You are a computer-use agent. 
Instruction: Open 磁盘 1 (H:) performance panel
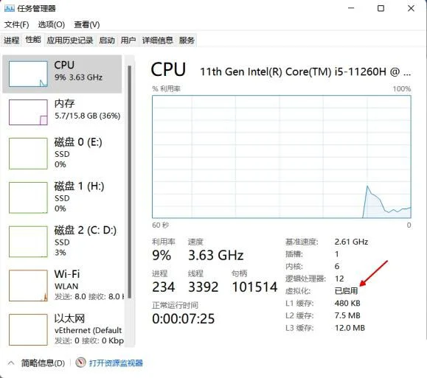(63, 197)
